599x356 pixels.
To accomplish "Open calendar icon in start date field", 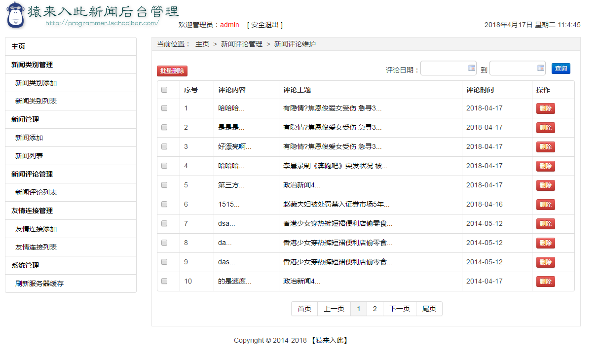I will pos(471,68).
